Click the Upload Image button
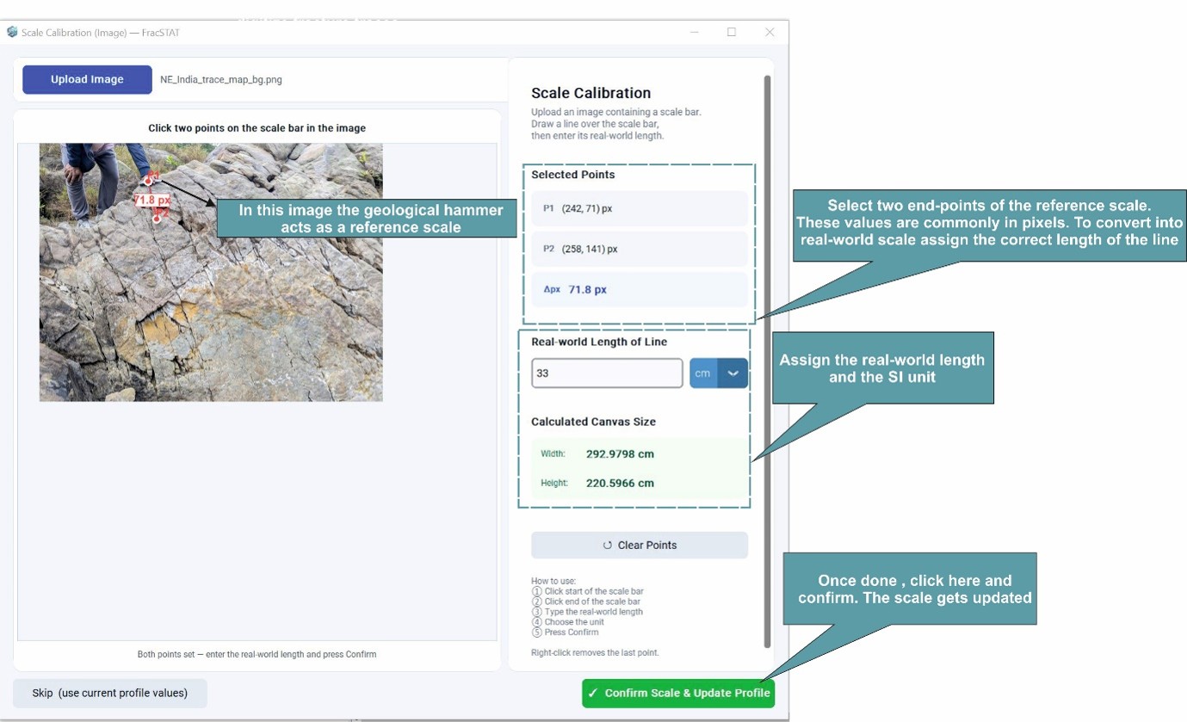The height and width of the screenshot is (722, 1187). (x=87, y=79)
